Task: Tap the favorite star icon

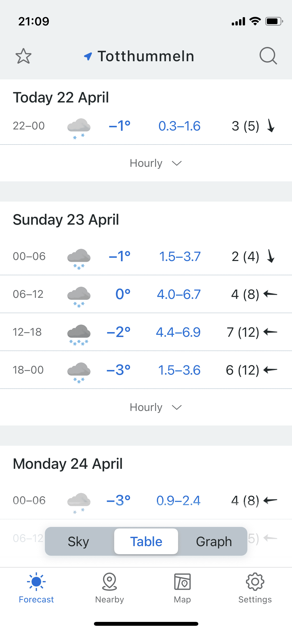Action: point(23,56)
